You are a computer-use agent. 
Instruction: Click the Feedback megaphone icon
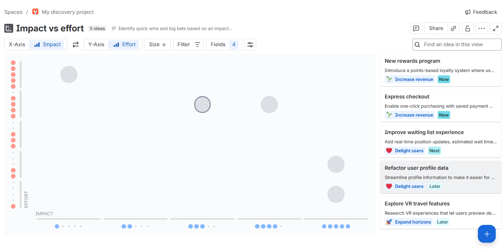tap(468, 12)
